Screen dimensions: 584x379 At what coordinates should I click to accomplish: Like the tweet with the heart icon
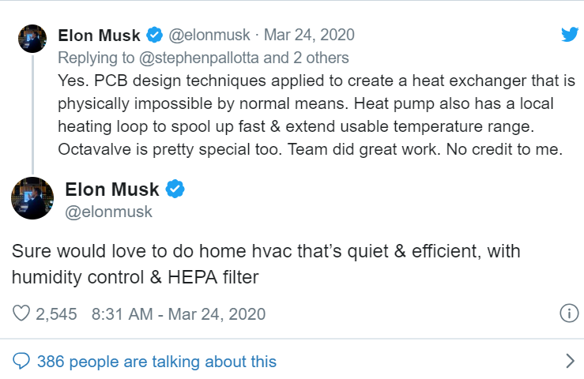pos(21,313)
